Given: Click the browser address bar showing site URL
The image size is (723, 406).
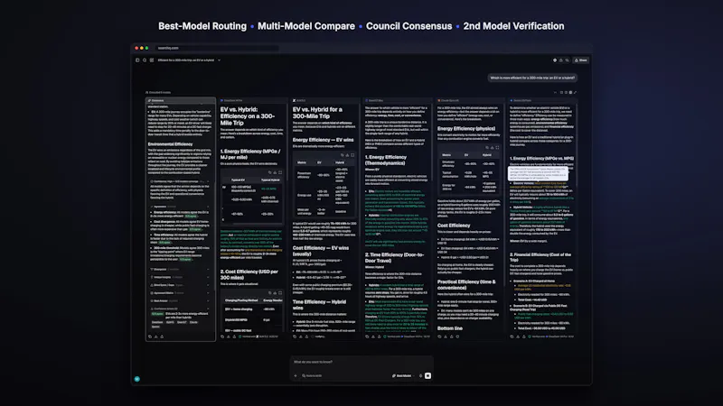Looking at the screenshot, I should tap(217, 48).
